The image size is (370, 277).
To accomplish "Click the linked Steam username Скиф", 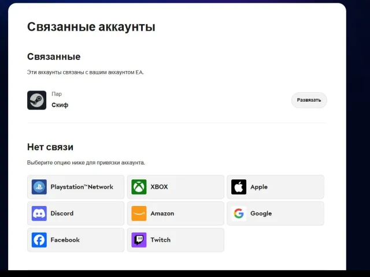I will point(60,105).
